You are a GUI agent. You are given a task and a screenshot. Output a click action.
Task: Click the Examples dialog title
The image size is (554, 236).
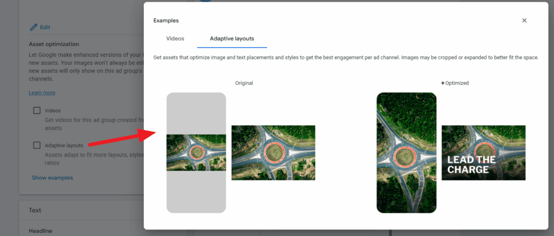click(x=166, y=21)
